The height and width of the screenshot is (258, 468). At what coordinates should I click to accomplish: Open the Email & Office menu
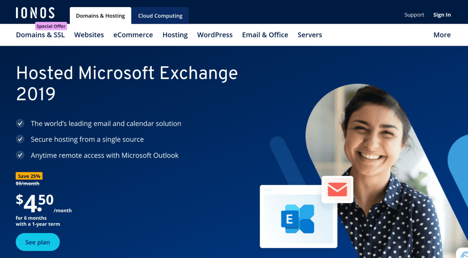point(265,35)
